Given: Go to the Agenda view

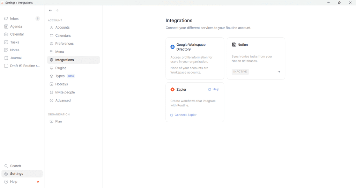Looking at the screenshot, I should click(x=22, y=27).
